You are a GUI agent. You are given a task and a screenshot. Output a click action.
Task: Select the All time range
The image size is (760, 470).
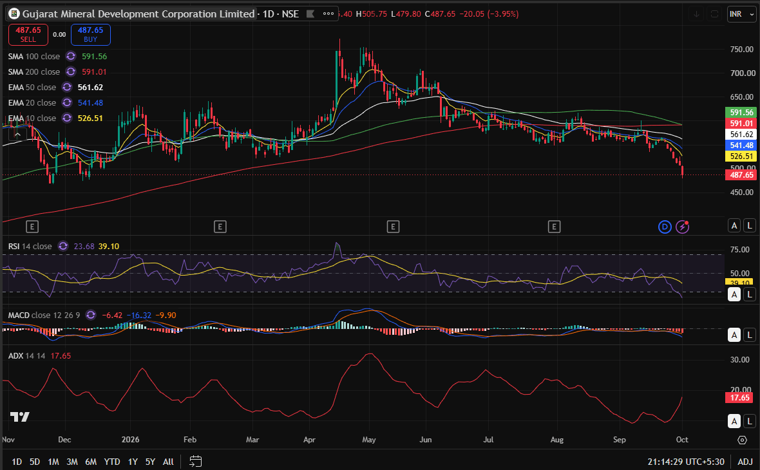168,462
